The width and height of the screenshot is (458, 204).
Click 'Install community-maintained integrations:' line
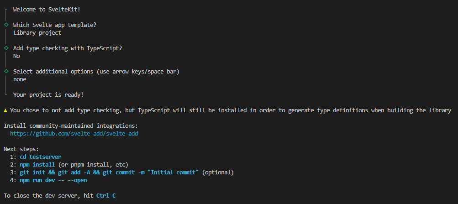click(x=71, y=126)
